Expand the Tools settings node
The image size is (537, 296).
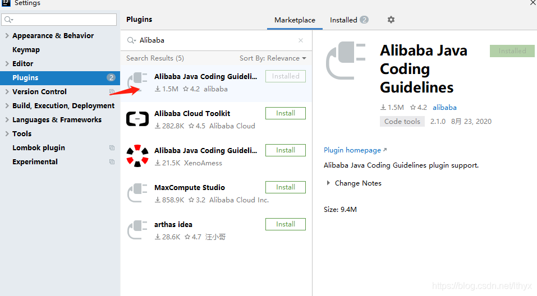tap(7, 134)
